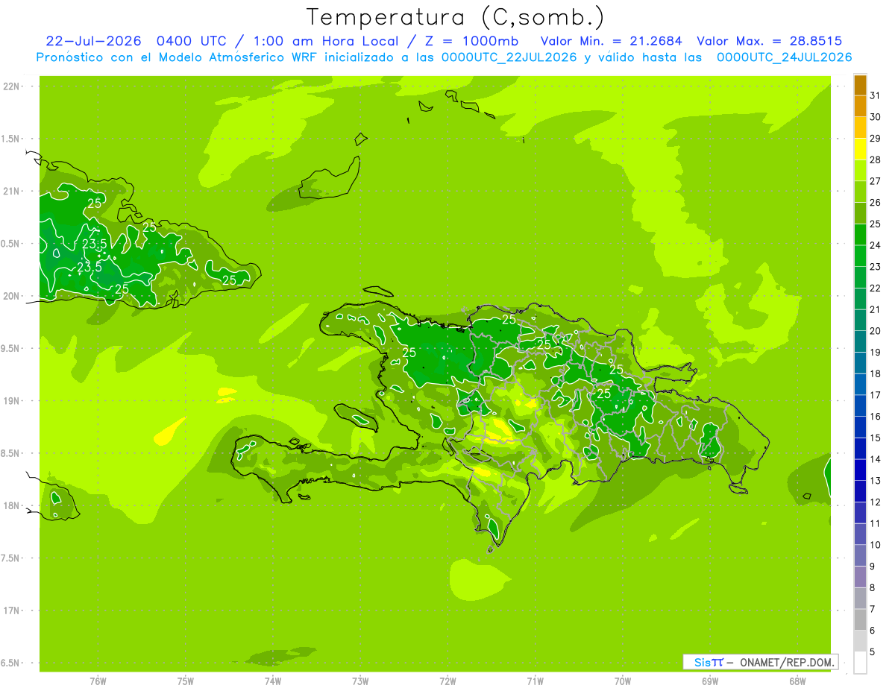Click the yellow 28 degree legend swatch
The image size is (895, 691).
tap(860, 149)
